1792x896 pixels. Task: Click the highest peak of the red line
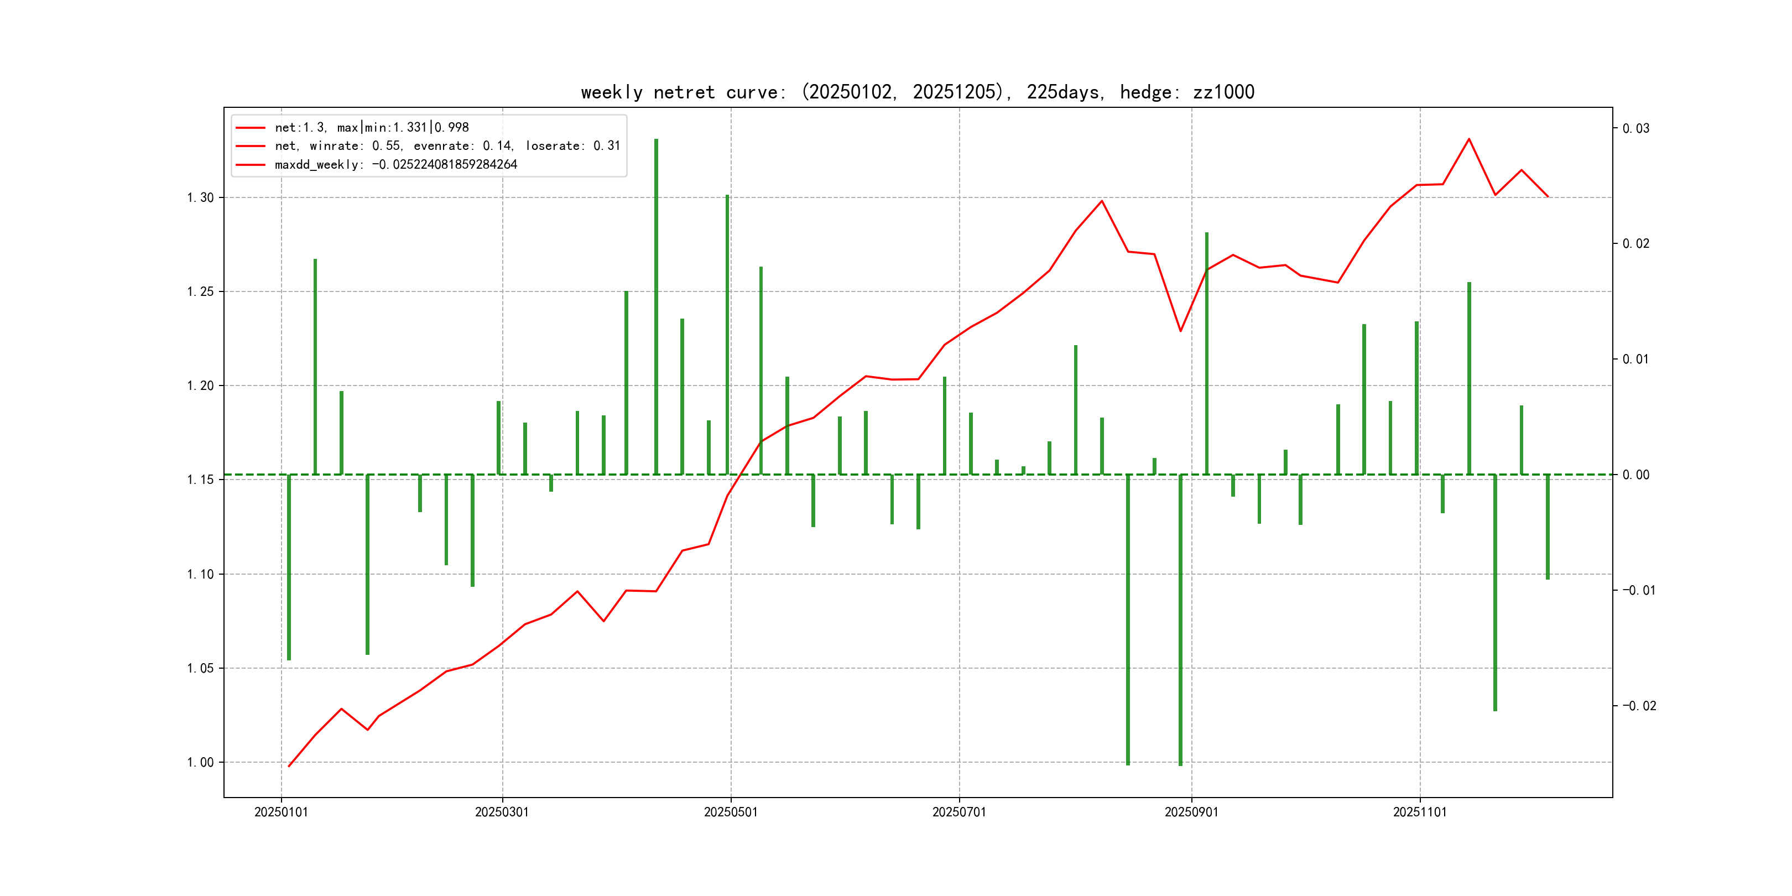click(x=1468, y=139)
